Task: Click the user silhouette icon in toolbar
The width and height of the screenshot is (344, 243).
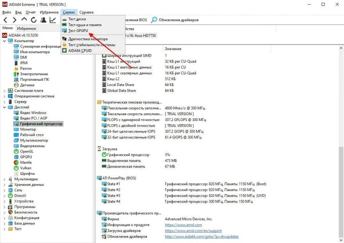Action: (x=43, y=20)
